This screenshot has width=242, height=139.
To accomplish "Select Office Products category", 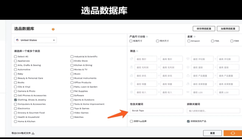I will tap(72, 83).
